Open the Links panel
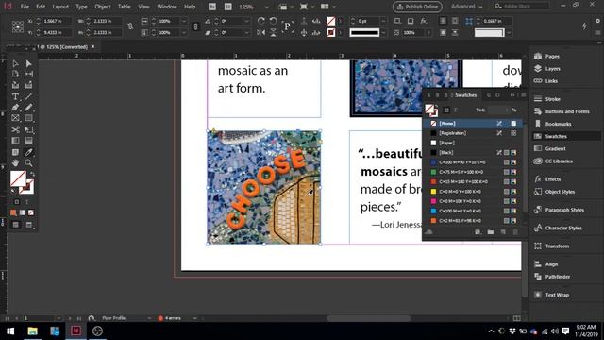The image size is (604, 340). [551, 81]
